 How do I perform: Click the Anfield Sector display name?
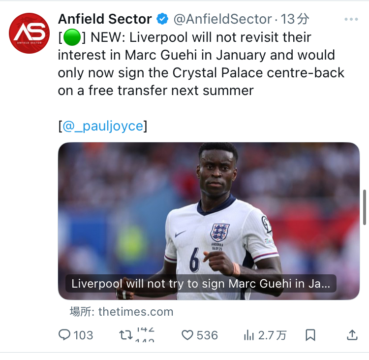[105, 19]
